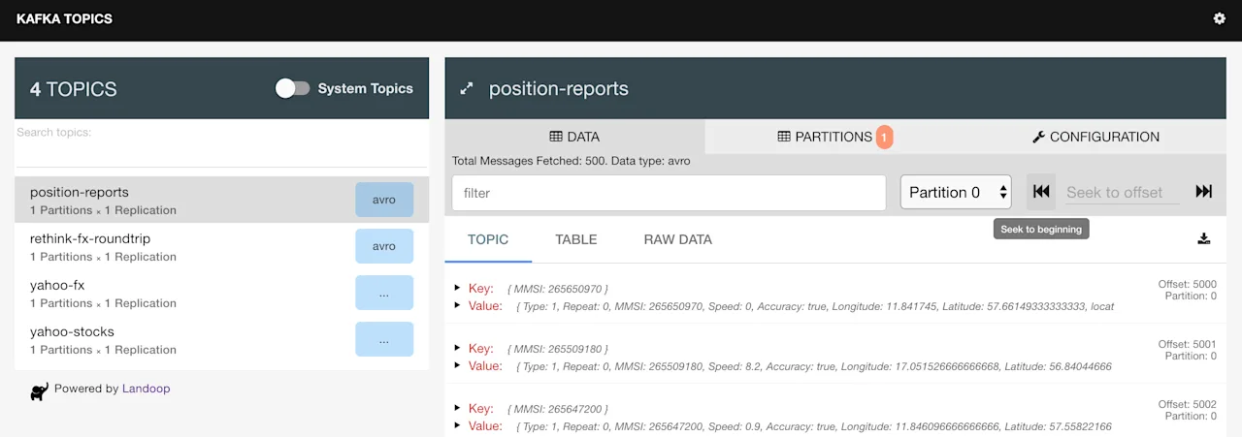Select the position-reports topic
Screen dimensions: 1242x437
221,200
